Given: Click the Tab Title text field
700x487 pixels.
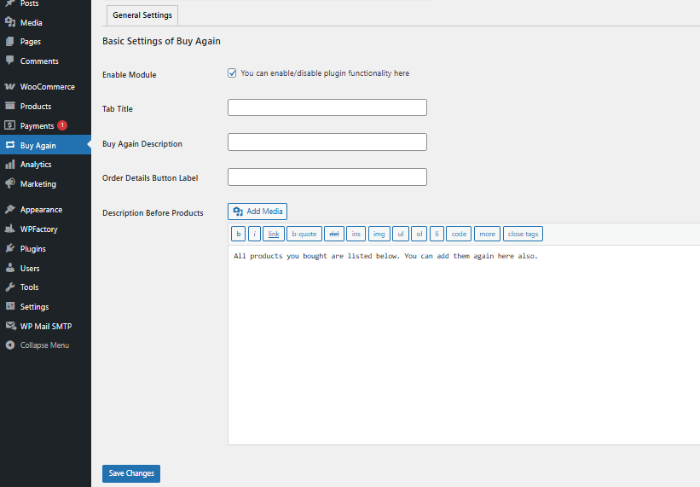Looking at the screenshot, I should [327, 108].
